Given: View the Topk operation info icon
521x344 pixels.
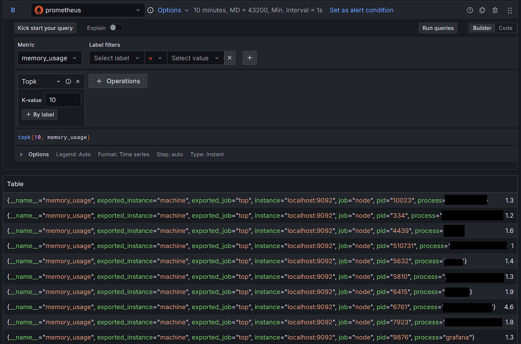Looking at the screenshot, I should click(68, 81).
